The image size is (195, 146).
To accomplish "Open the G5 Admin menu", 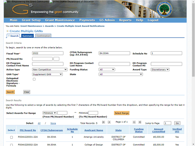I will tap(107, 20).
